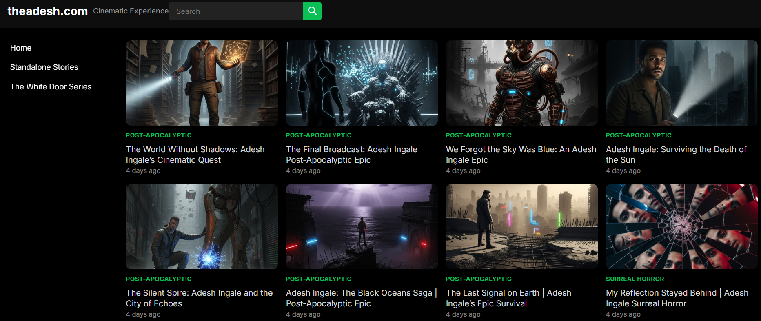Open The Final Broadcast thumbnail image
This screenshot has height=321, width=761.
tap(362, 83)
